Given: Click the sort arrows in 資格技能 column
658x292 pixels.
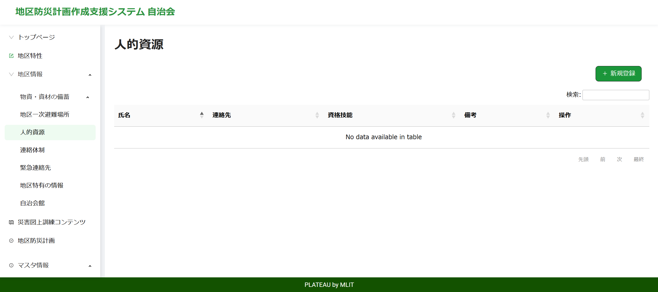Looking at the screenshot, I should click(453, 115).
